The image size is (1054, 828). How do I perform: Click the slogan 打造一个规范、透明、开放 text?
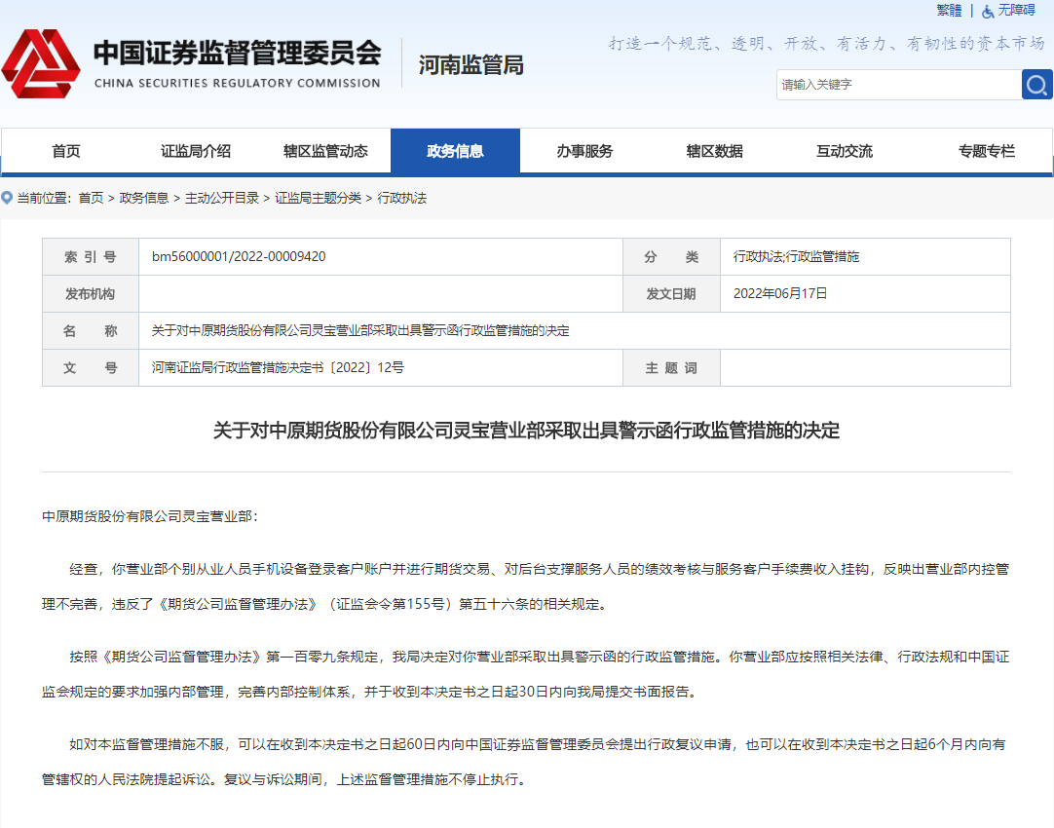pos(827,44)
